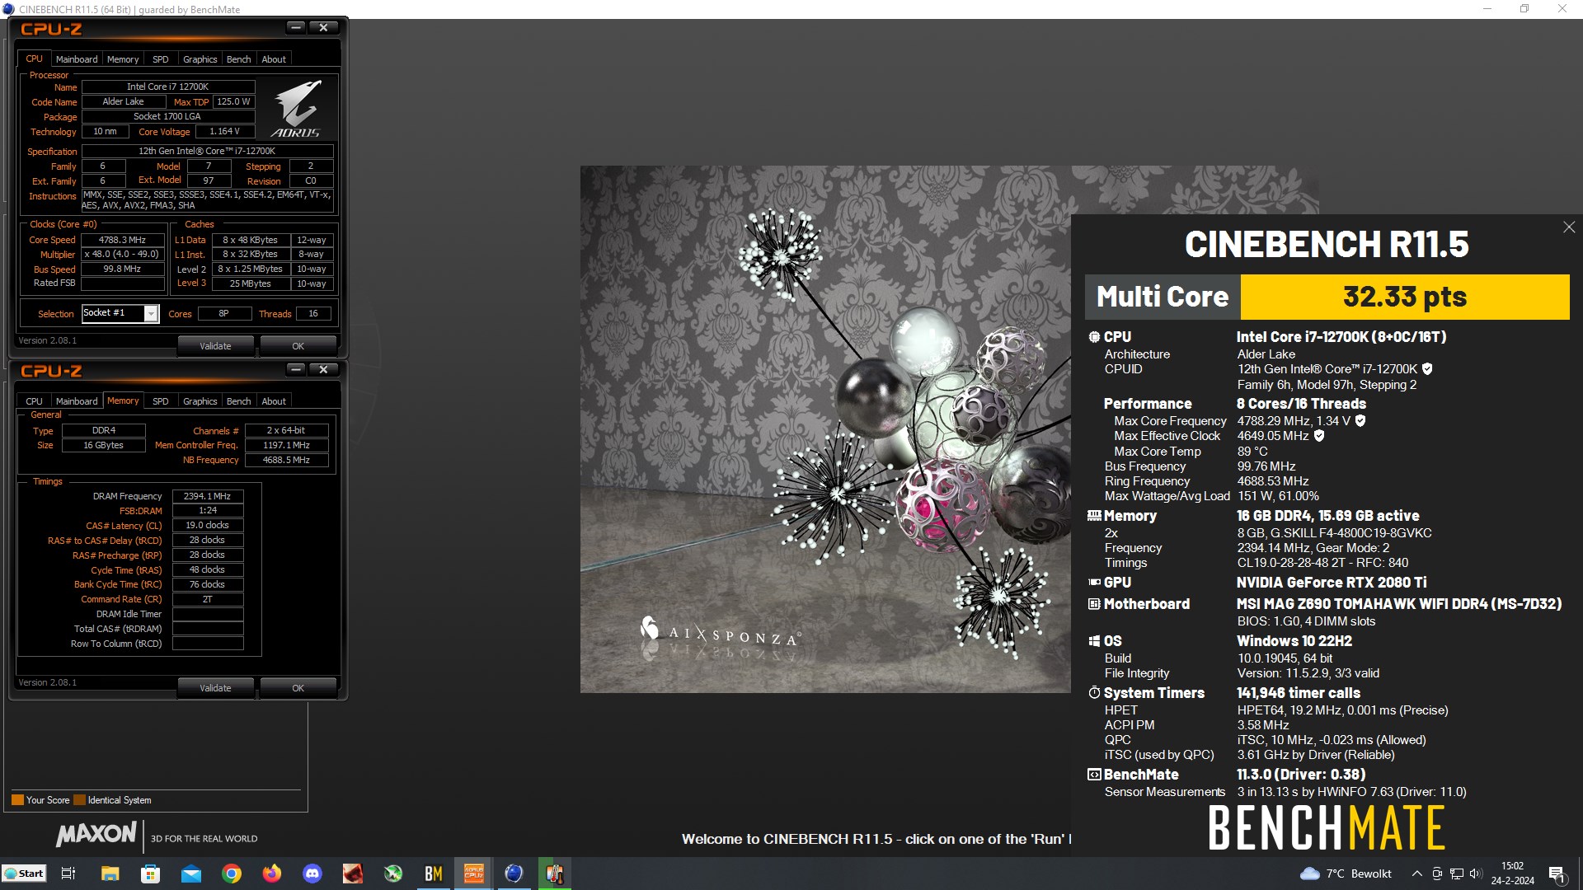Click the Identical System legend swatch
This screenshot has height=890, width=1583.
pos(79,800)
